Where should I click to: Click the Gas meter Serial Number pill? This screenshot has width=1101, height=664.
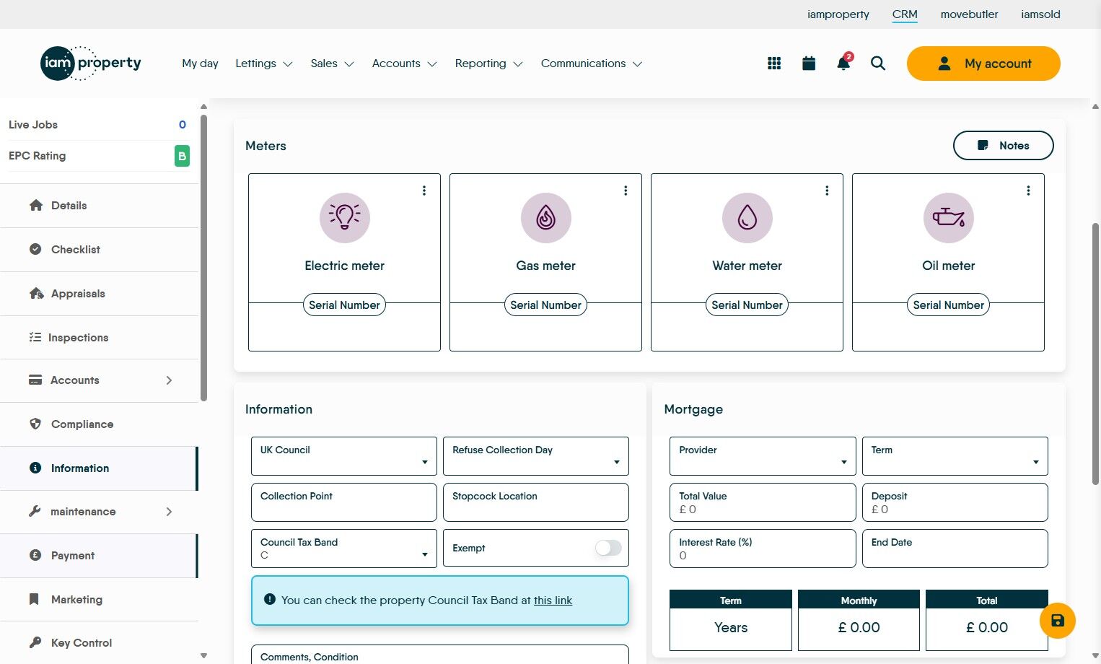(545, 305)
